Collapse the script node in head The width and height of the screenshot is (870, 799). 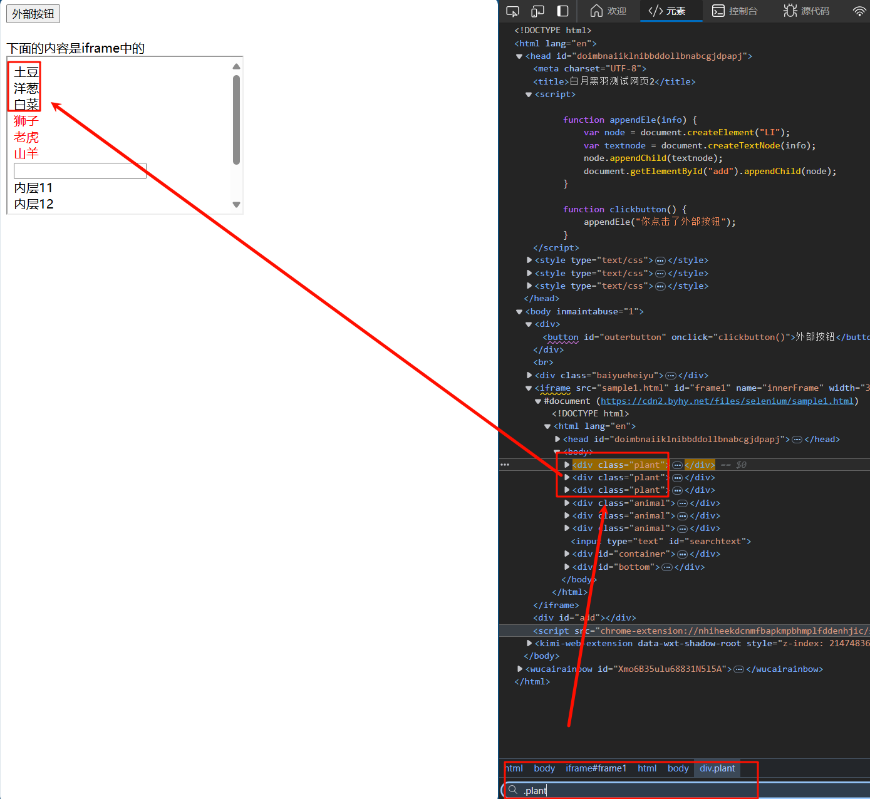(x=528, y=95)
